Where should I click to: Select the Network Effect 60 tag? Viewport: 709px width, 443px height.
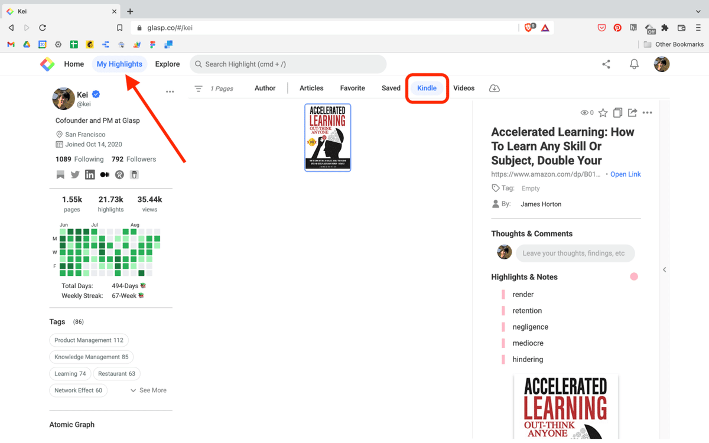click(x=78, y=390)
